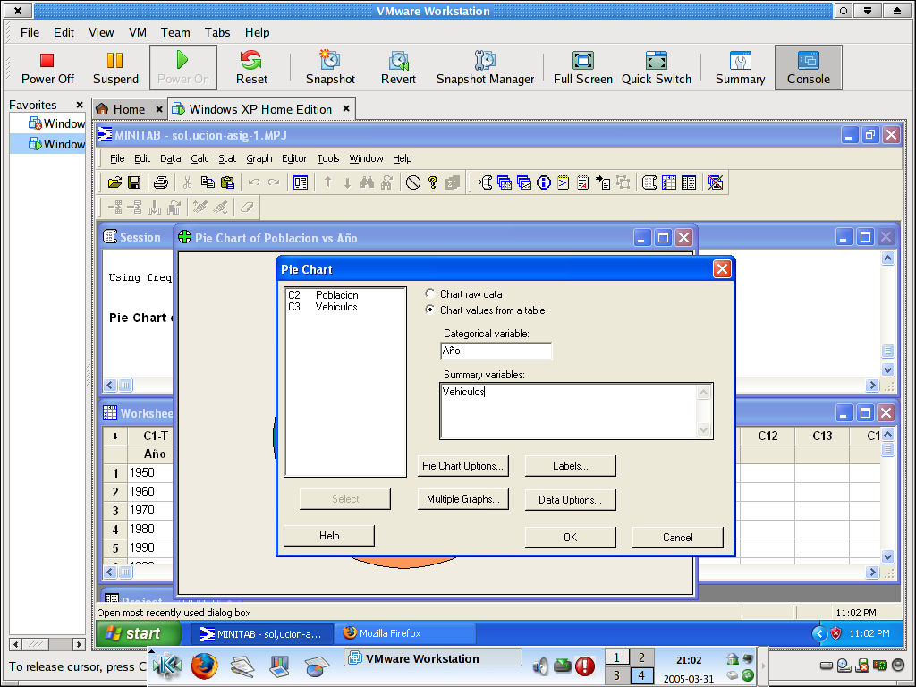The width and height of the screenshot is (916, 687).
Task: Open Minitab's Editor menu
Action: [x=293, y=158]
